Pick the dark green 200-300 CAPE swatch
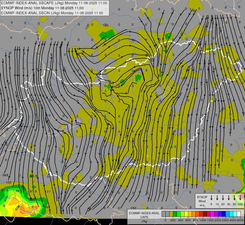This screenshot has width=245, height=225. (x=175, y=214)
